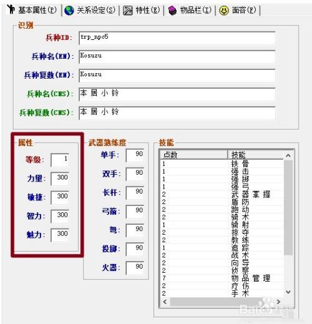
Task: Select the 战术 skill row
Action: point(222,255)
